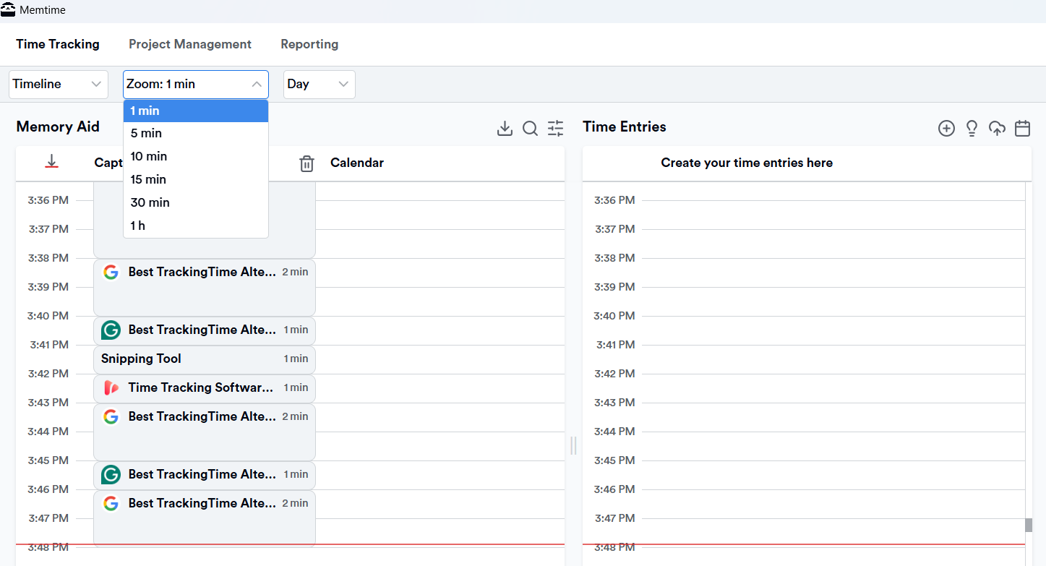Select 1 h zoom option
The height and width of the screenshot is (566, 1046).
(138, 226)
